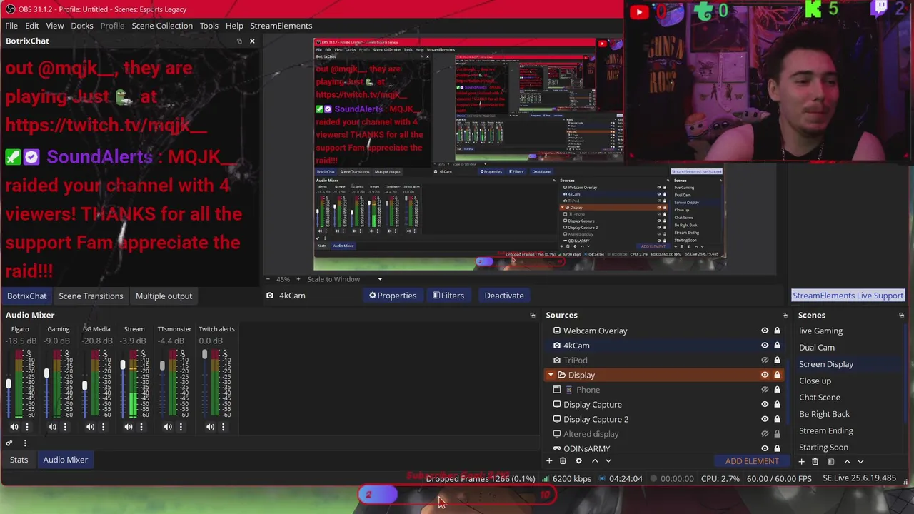914x514 pixels.
Task: Mute the Elgato audio channel
Action: click(14, 427)
